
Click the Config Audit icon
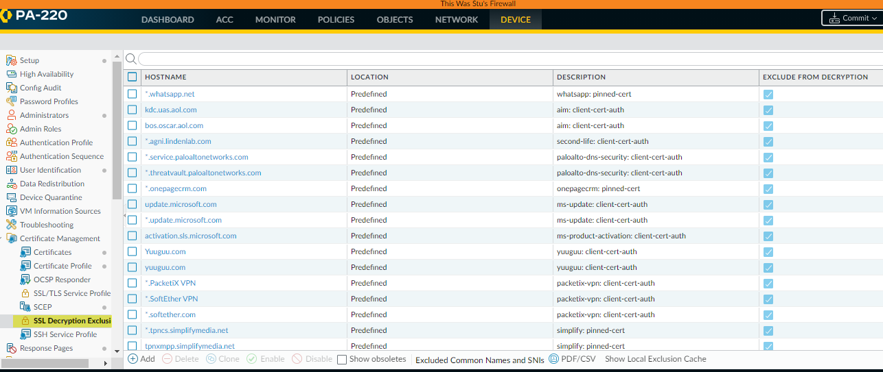click(x=12, y=88)
